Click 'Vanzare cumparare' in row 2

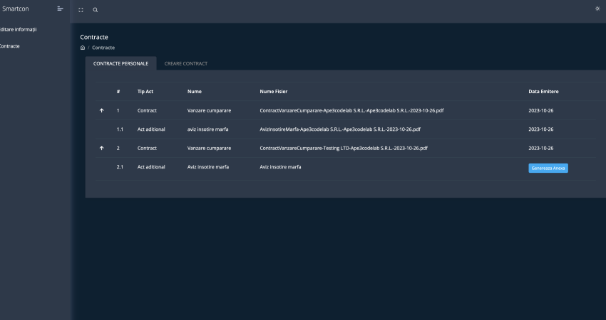point(209,149)
